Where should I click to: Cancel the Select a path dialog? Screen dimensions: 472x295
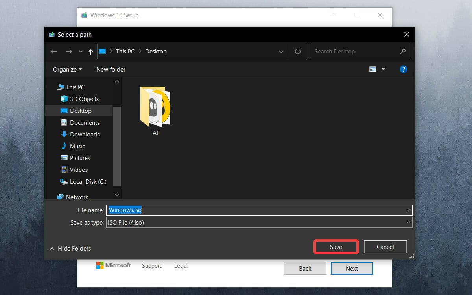(x=385, y=247)
